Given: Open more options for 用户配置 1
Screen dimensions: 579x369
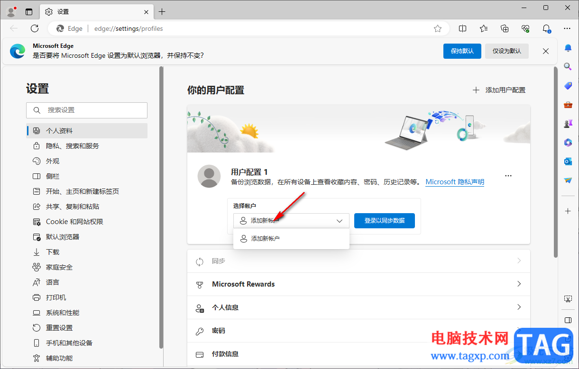Looking at the screenshot, I should click(x=508, y=176).
